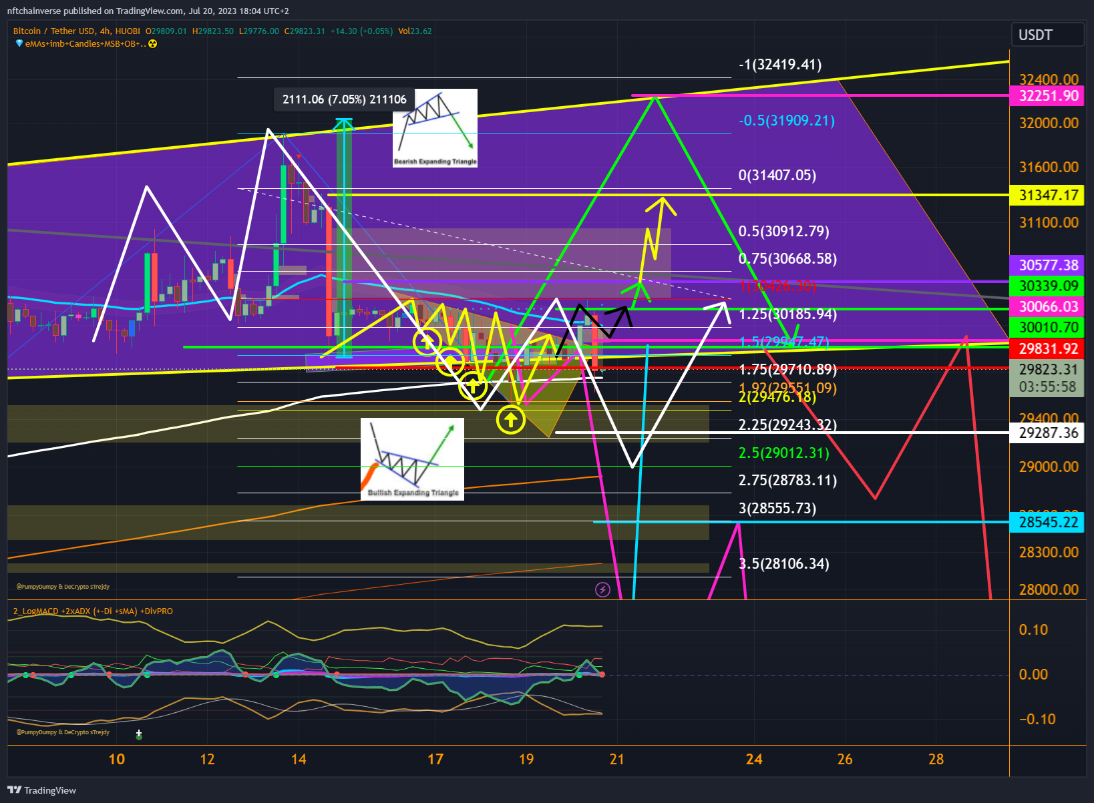Click the green 2.5(29012.31) Fibonacci label
Viewport: 1094px width, 803px height.
pos(784,453)
